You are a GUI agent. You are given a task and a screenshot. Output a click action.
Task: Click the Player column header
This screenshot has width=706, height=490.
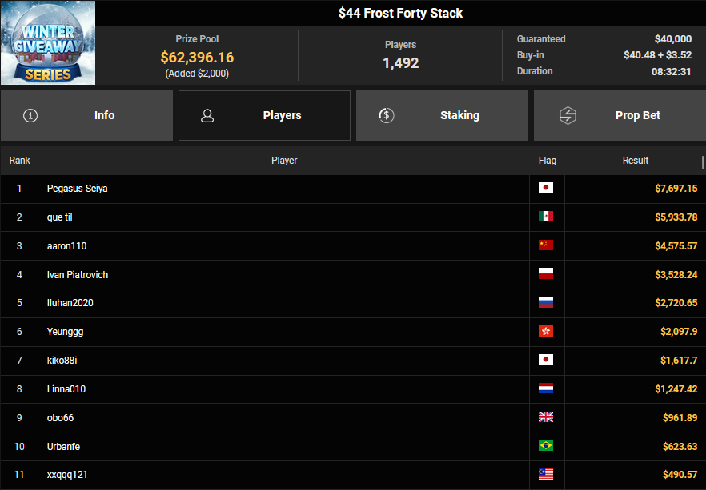click(x=284, y=161)
